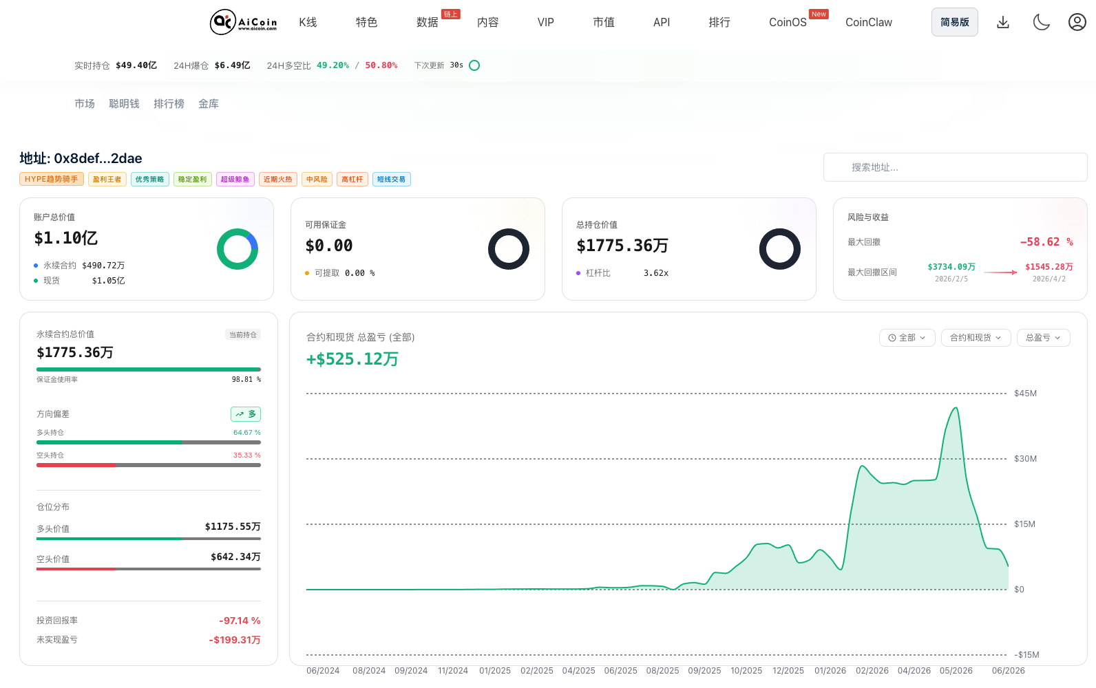Click the $49.40亿 real-time position value
The width and height of the screenshot is (1096, 688).
click(136, 65)
